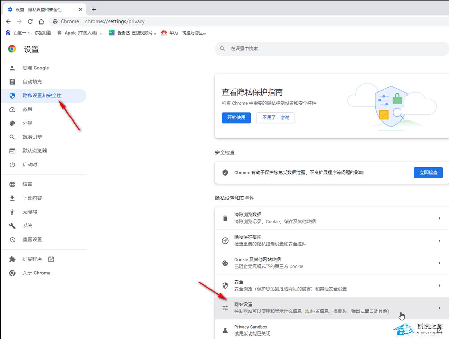Viewport: 449px width, 339px height.
Task: Click the palette icon for 外观
Action: point(12,123)
